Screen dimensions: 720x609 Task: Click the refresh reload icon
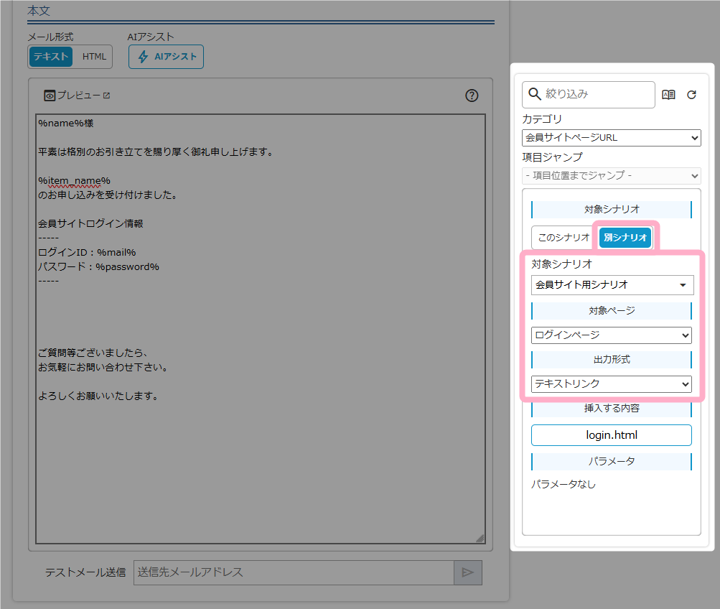(691, 95)
